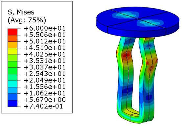Select the '+2.049e+01' legend value
The image size is (182, 126).
tap(45, 80)
